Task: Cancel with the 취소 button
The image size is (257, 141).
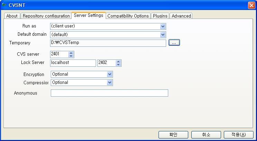Action: click(x=206, y=135)
